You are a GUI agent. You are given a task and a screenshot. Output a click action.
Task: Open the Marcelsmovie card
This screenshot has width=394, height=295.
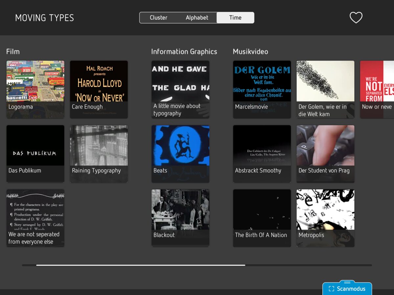click(x=262, y=89)
